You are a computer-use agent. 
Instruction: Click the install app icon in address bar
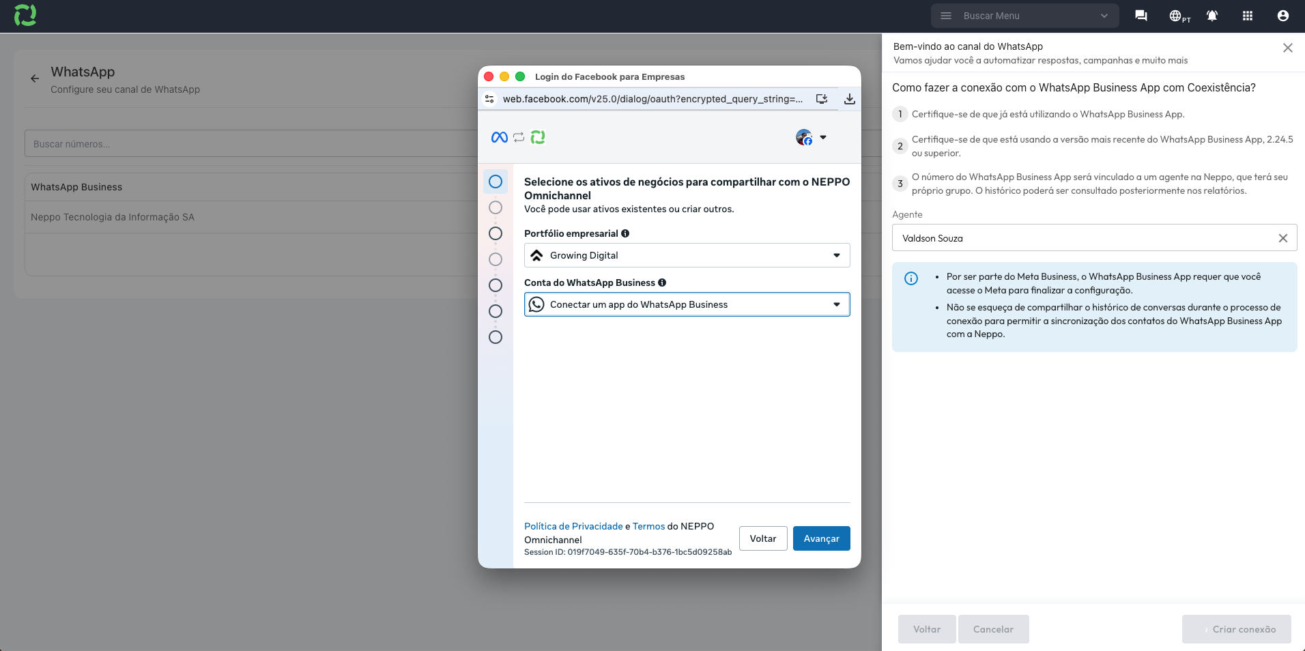coord(822,99)
